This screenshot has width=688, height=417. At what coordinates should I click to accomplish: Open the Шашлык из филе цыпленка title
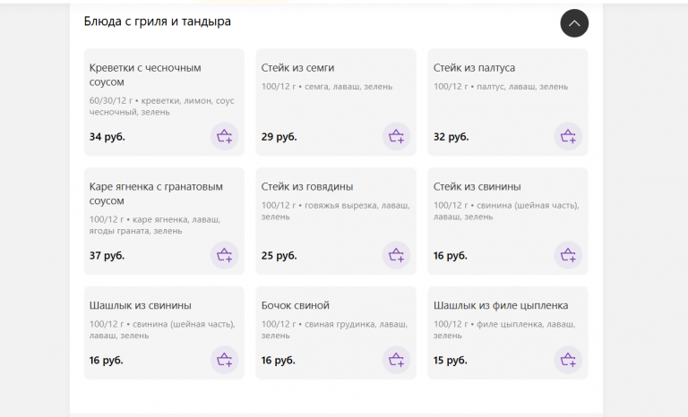pyautogui.click(x=501, y=305)
